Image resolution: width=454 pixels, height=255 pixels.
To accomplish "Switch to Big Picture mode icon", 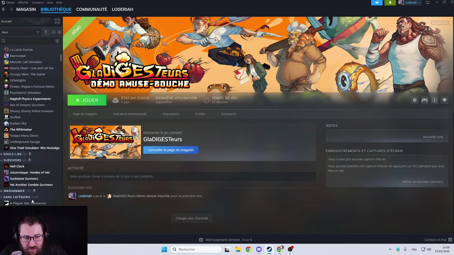I will 428,2.
